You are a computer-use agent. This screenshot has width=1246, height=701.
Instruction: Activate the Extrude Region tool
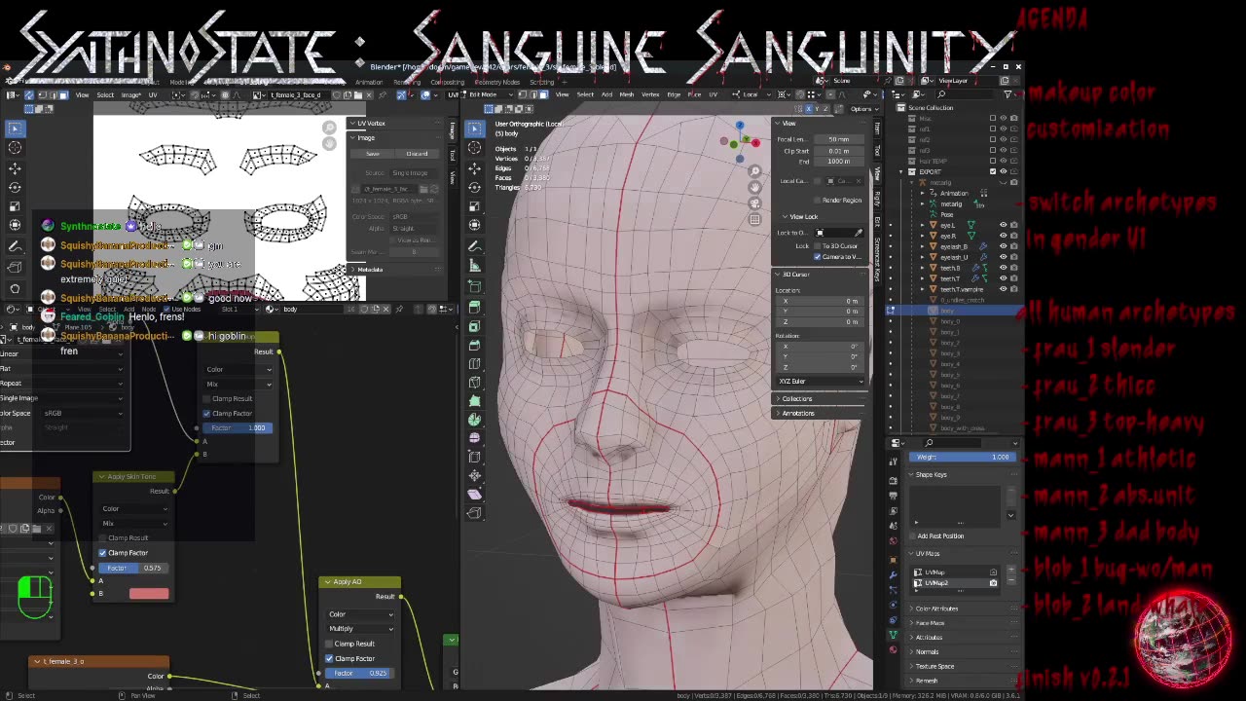click(474, 309)
